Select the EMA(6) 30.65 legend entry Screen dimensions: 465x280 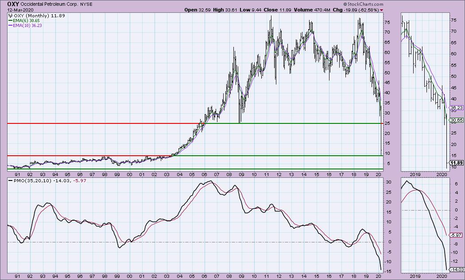tap(24, 21)
